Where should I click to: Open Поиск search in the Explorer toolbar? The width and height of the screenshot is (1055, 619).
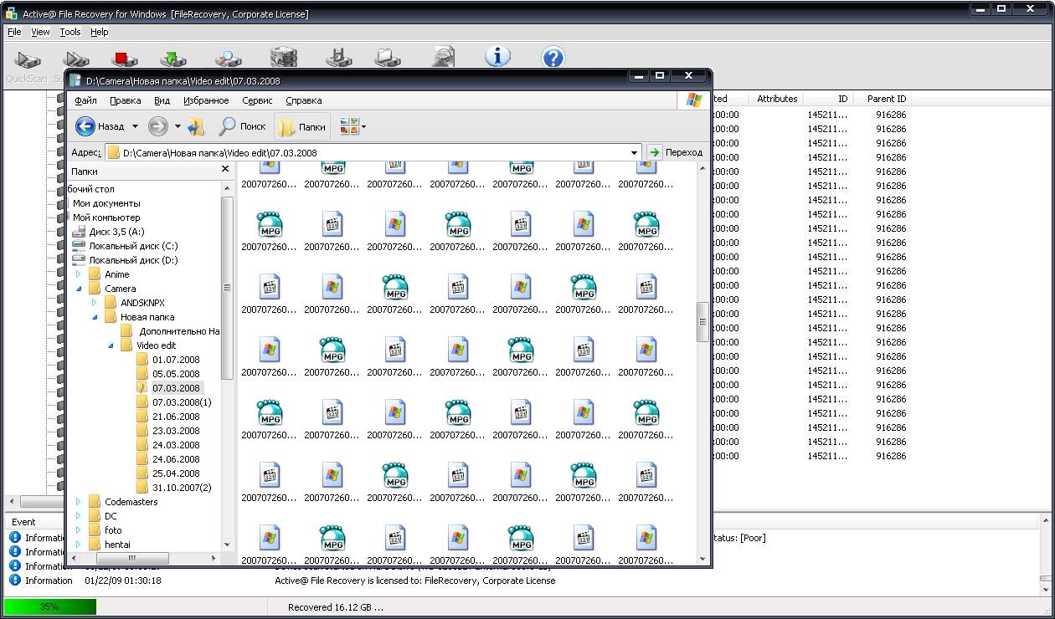(242, 126)
